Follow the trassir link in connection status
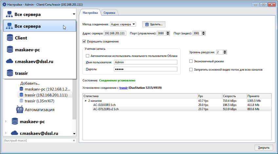This screenshot has height=154, width=278. click(x=123, y=88)
